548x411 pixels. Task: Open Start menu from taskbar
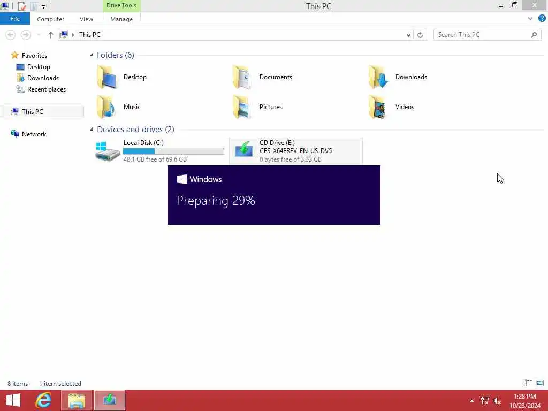point(13,400)
